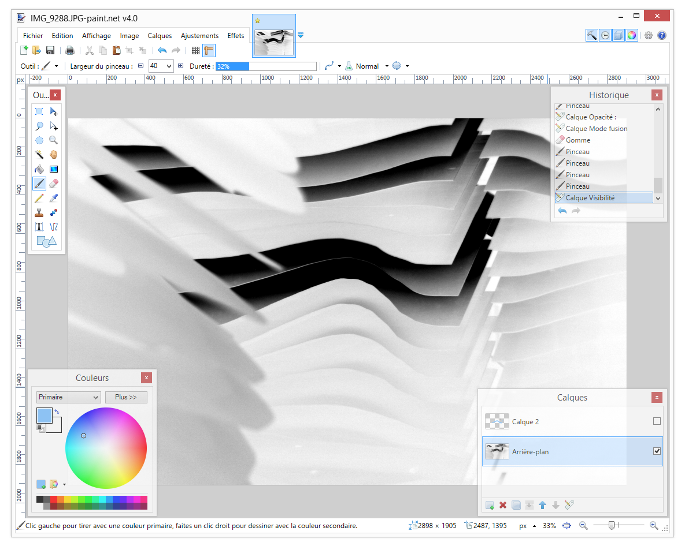Activate the Clone Stamp tool

point(39,212)
